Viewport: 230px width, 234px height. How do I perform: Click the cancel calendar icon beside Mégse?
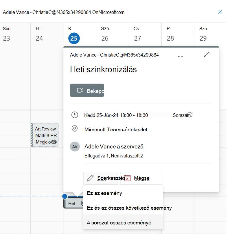click(x=127, y=178)
